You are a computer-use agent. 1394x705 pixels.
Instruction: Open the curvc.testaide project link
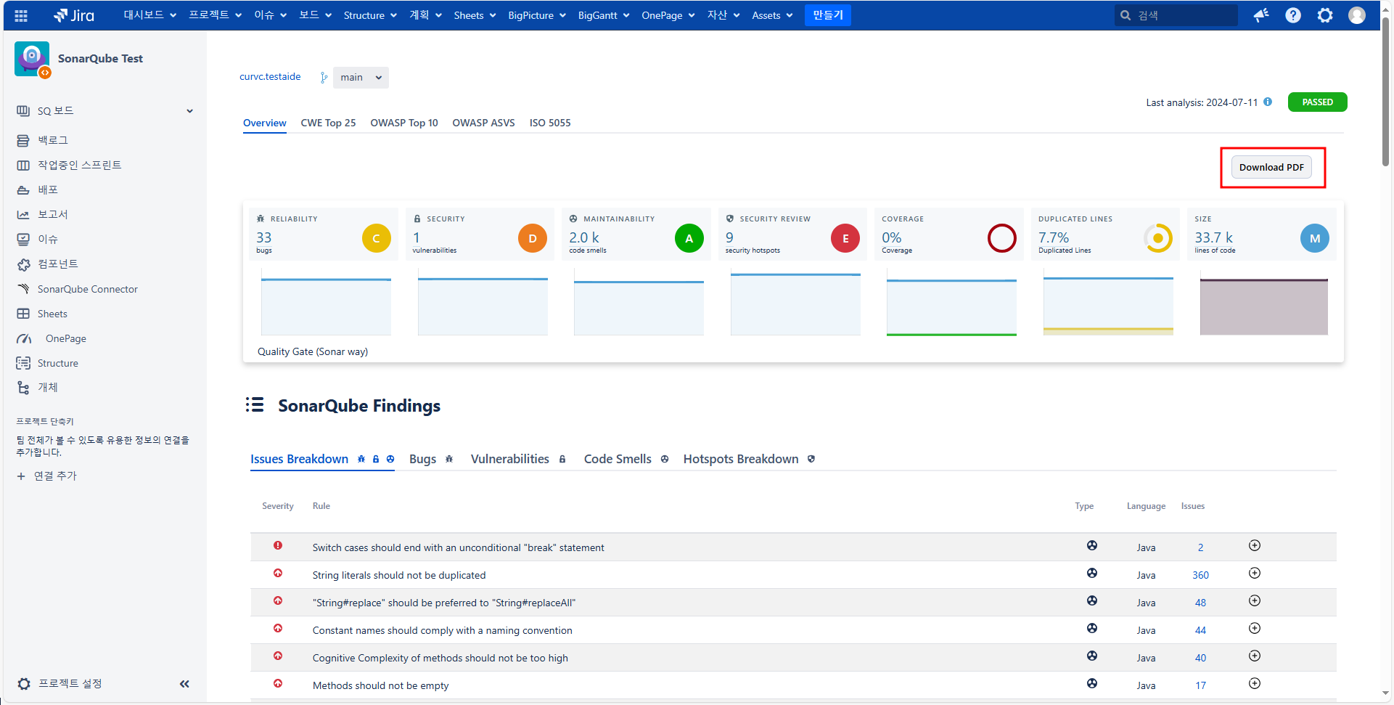[x=270, y=77]
